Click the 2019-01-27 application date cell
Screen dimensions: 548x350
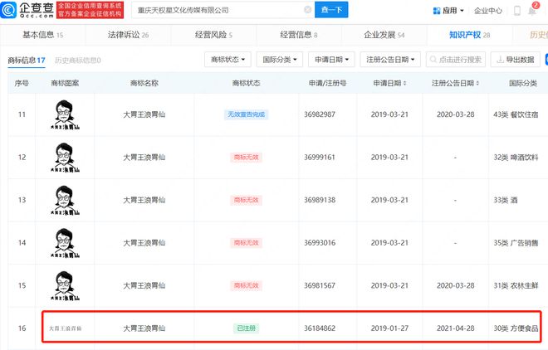click(x=389, y=328)
